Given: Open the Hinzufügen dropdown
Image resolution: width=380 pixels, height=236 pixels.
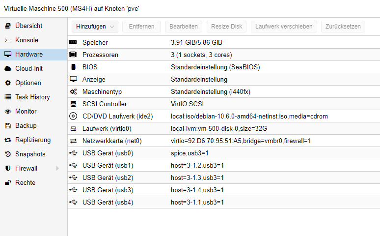Looking at the screenshot, I should tap(95, 27).
